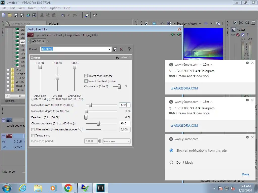Click the interactive tutorials hand icon
Screen dimensions: 258x193
click(87, 15)
